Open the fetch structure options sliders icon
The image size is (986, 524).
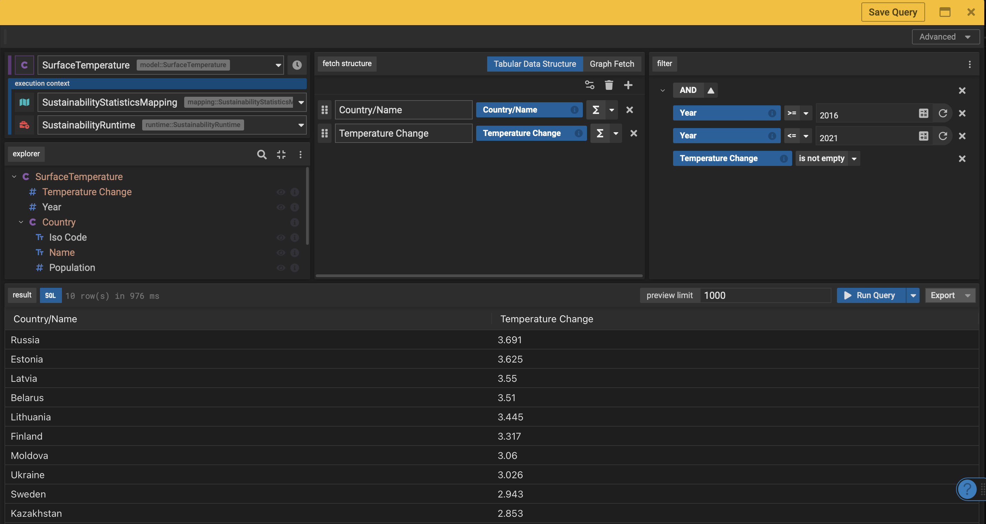(x=589, y=85)
